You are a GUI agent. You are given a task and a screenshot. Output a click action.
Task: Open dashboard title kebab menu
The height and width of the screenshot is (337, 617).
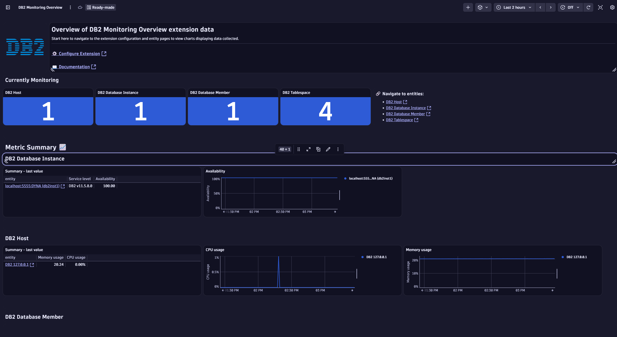(x=70, y=7)
